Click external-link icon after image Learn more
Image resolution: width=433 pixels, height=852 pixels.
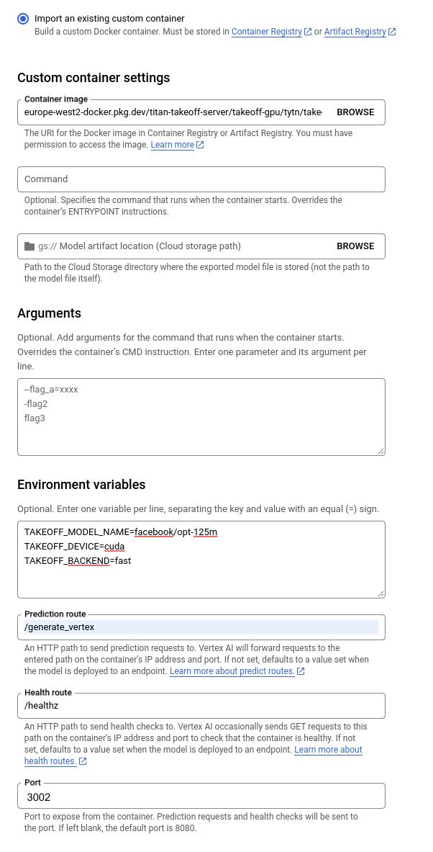point(201,145)
